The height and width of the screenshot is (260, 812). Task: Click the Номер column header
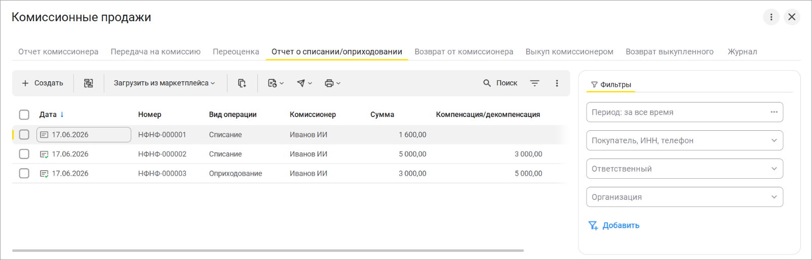click(149, 115)
